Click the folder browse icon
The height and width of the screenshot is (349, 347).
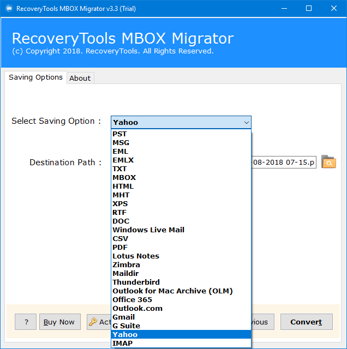328,162
